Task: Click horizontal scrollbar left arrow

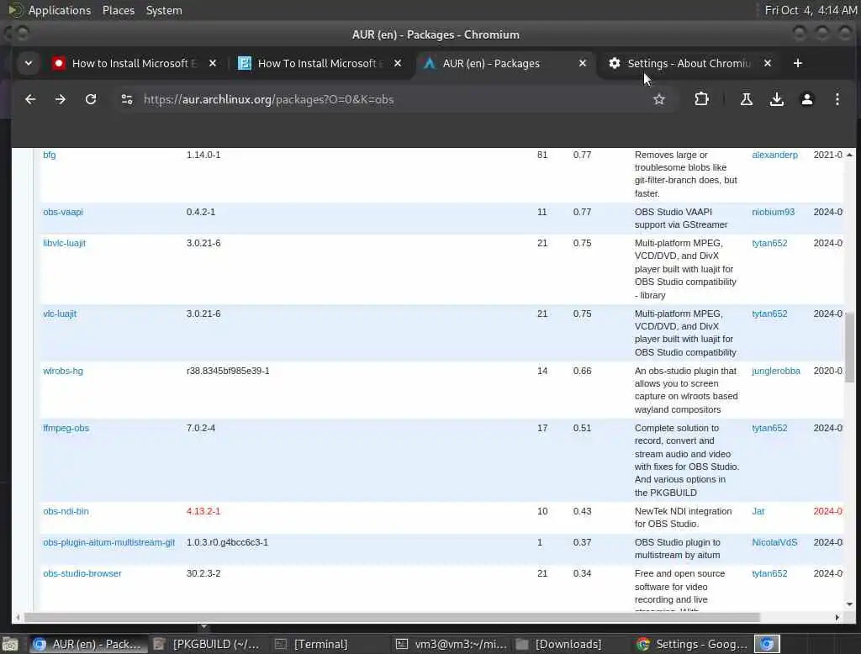Action: click(x=18, y=617)
